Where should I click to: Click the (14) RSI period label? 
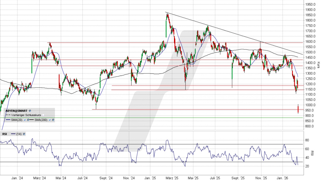point(19,134)
